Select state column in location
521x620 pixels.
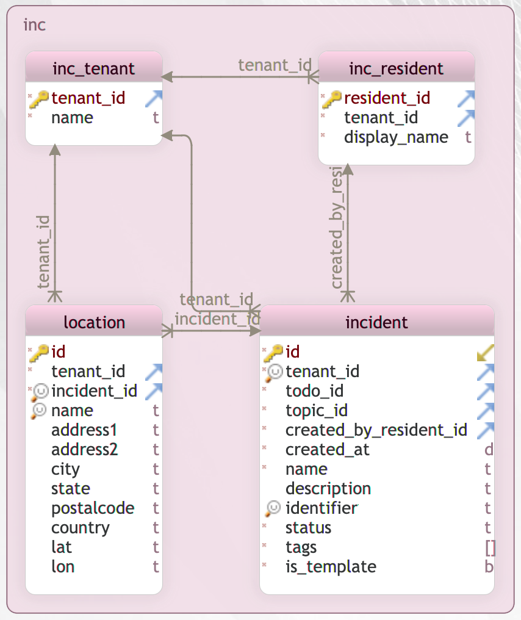(x=71, y=489)
